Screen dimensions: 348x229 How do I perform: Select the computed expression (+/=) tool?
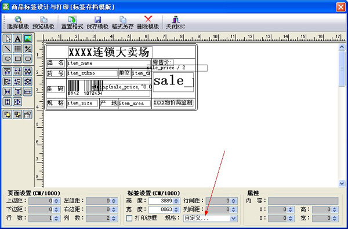[27, 49]
